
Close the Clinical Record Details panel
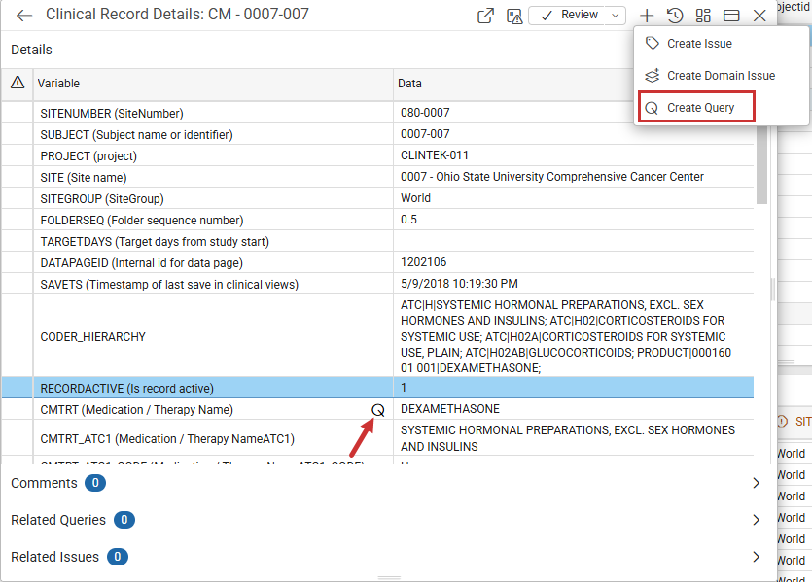759,16
